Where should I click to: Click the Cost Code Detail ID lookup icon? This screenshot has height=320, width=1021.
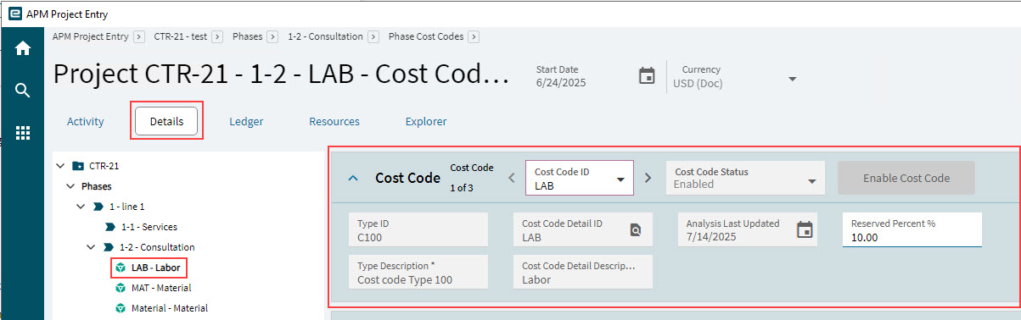pyautogui.click(x=636, y=229)
